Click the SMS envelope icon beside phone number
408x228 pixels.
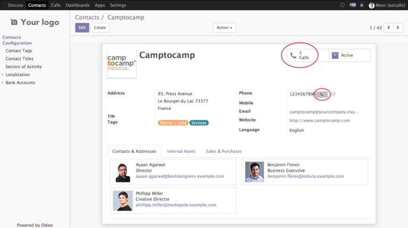click(x=333, y=94)
